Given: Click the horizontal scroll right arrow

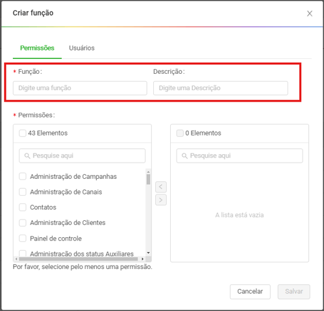Looking at the screenshot, I should point(142,259).
